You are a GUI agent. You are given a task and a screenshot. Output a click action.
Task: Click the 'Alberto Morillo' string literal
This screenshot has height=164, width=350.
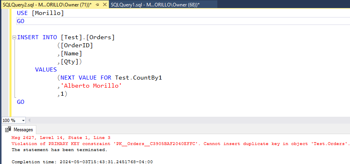[91, 86]
